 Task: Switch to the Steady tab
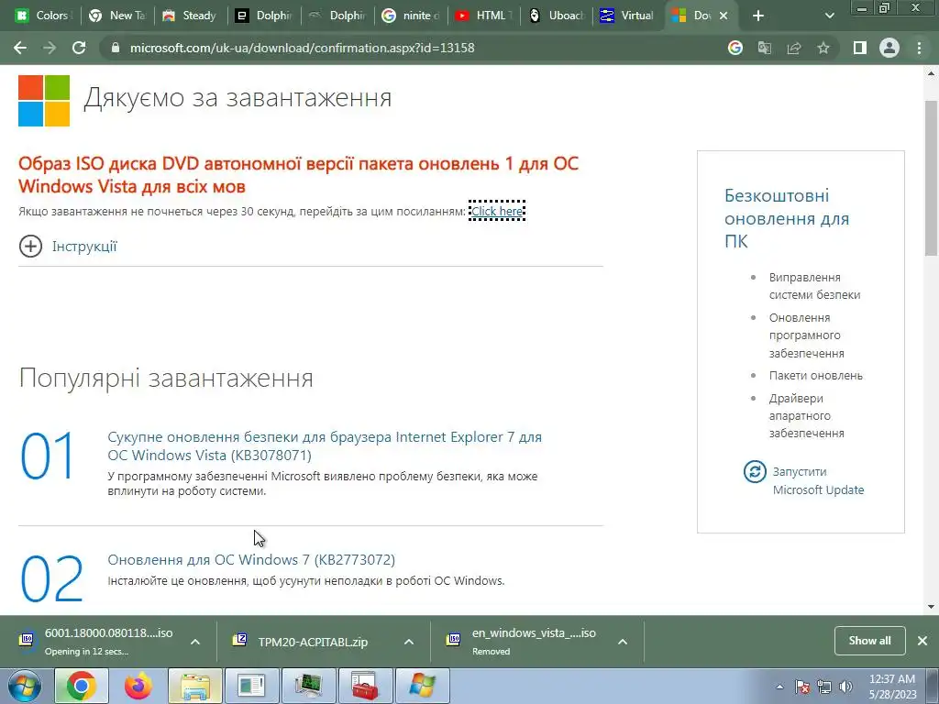tap(191, 16)
